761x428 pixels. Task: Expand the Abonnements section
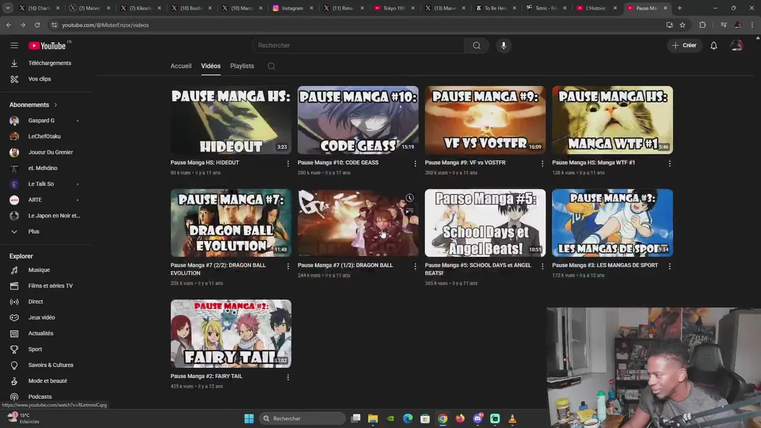point(33,105)
